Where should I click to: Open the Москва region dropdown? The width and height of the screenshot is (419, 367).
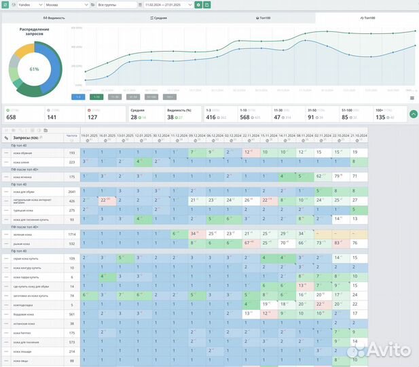66,4
